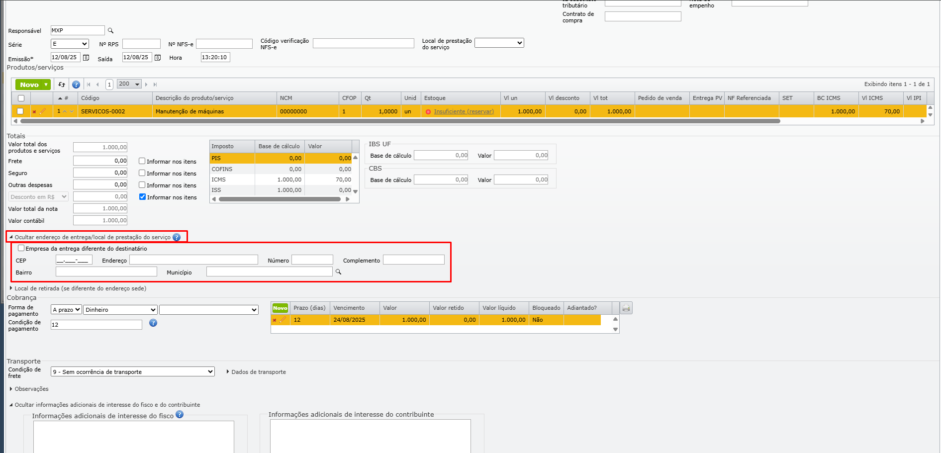
Task: Expand the Observações section
Action: [x=29, y=389]
